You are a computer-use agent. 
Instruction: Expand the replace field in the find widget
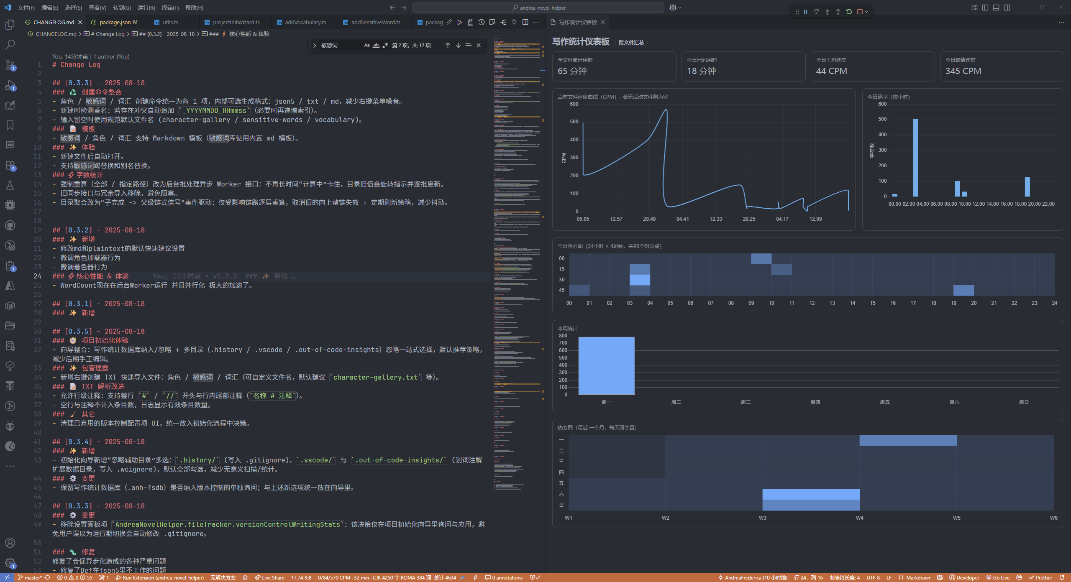click(315, 45)
